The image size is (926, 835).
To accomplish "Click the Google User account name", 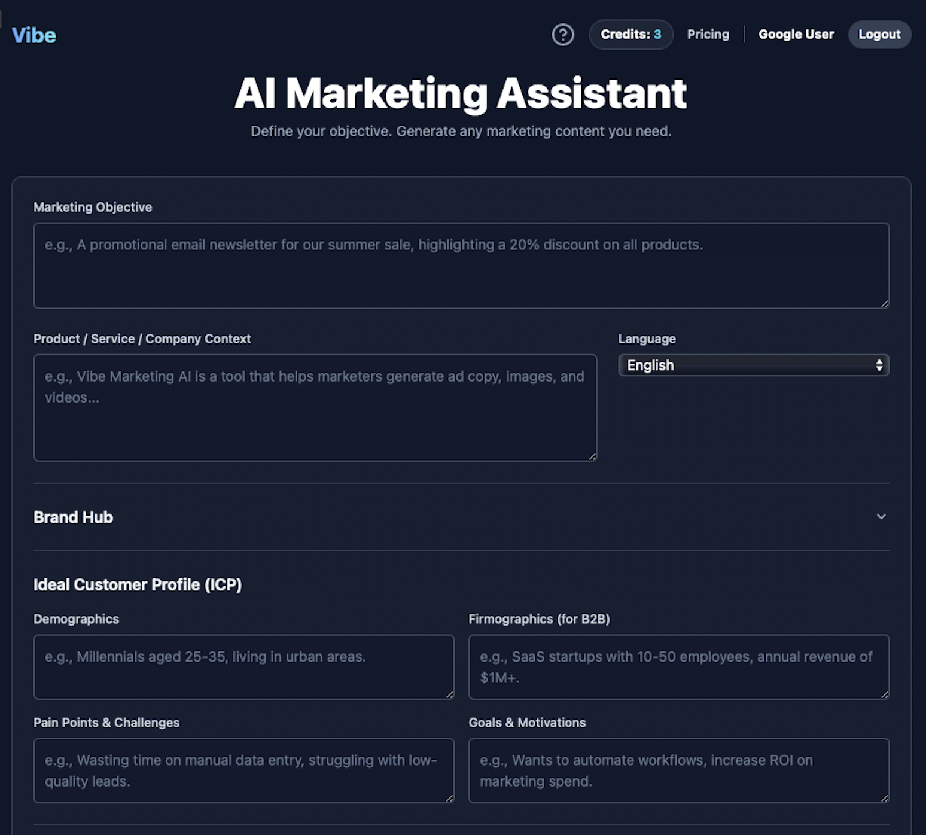I will click(x=796, y=35).
